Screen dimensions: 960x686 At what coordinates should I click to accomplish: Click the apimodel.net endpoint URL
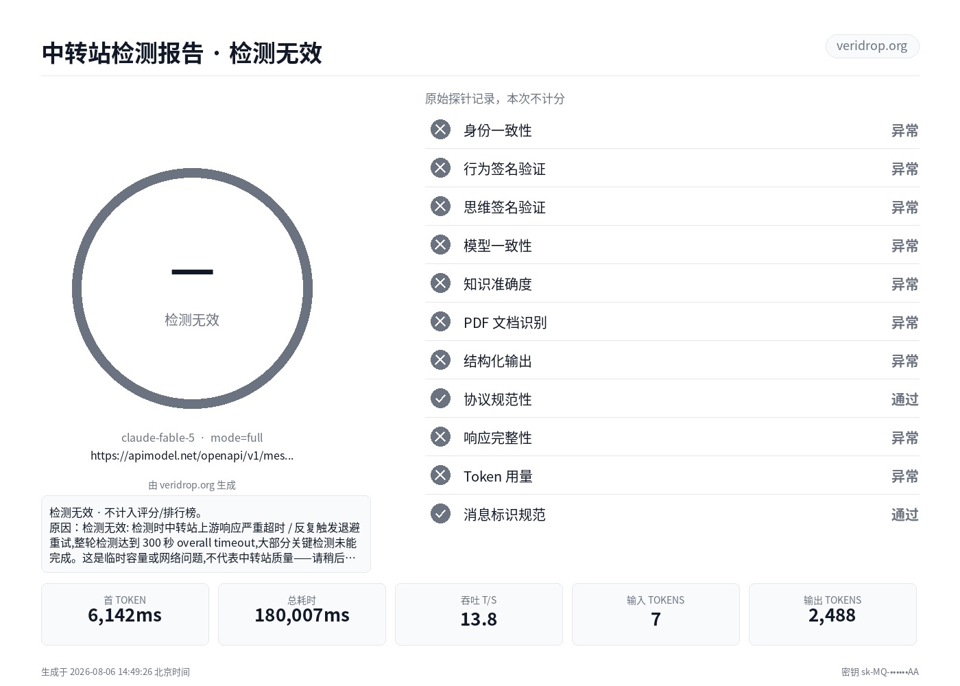pos(192,456)
